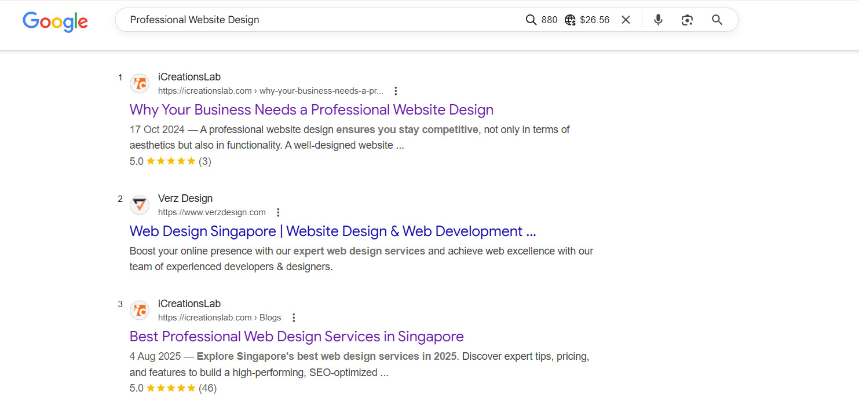The width and height of the screenshot is (859, 413).
Task: Click the Google logo
Action: [55, 21]
